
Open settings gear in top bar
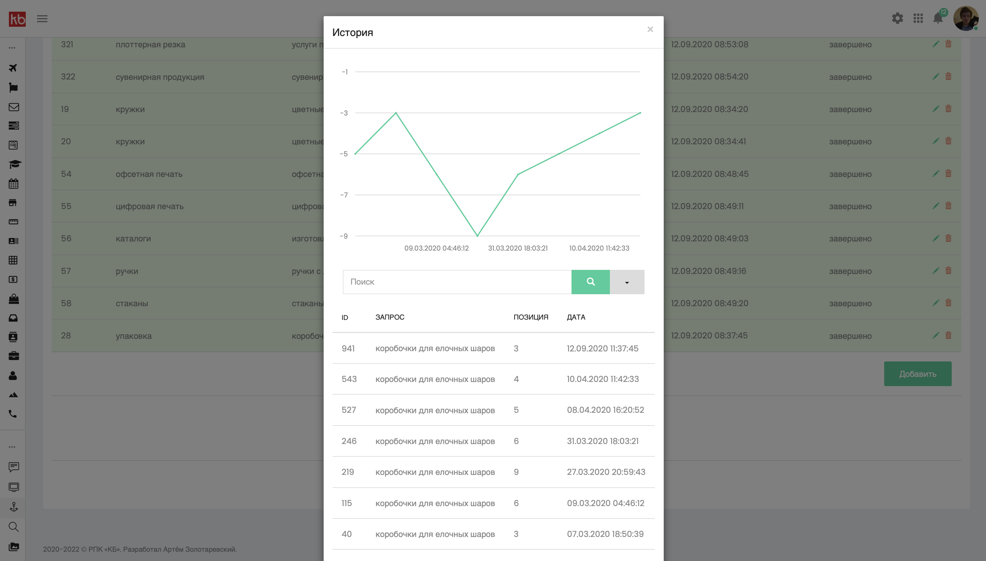click(x=898, y=18)
